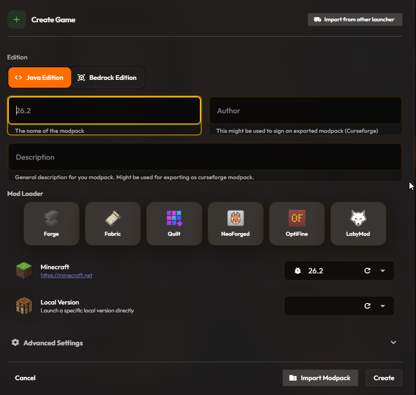416x395 pixels.
Task: Click the Import Modpack button
Action: click(320, 378)
